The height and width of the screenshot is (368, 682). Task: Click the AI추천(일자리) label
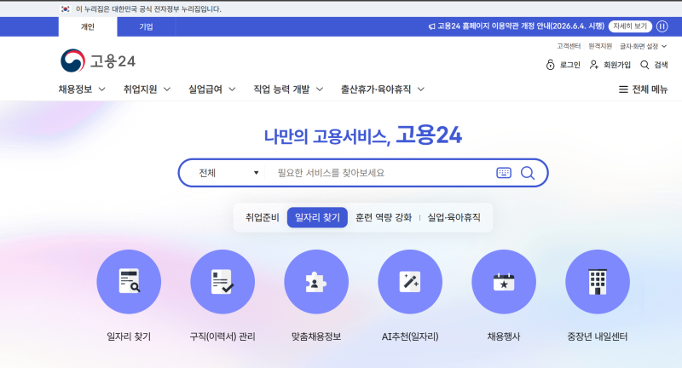point(410,336)
